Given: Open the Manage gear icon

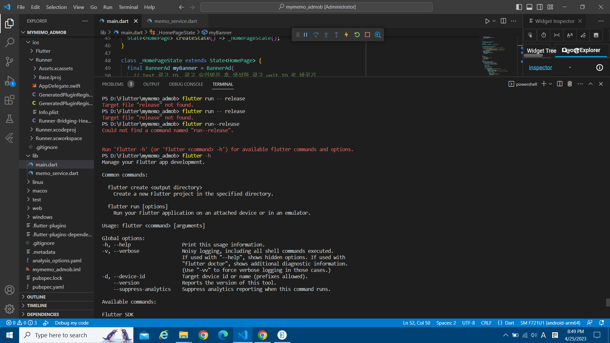Looking at the screenshot, I should (10, 309).
